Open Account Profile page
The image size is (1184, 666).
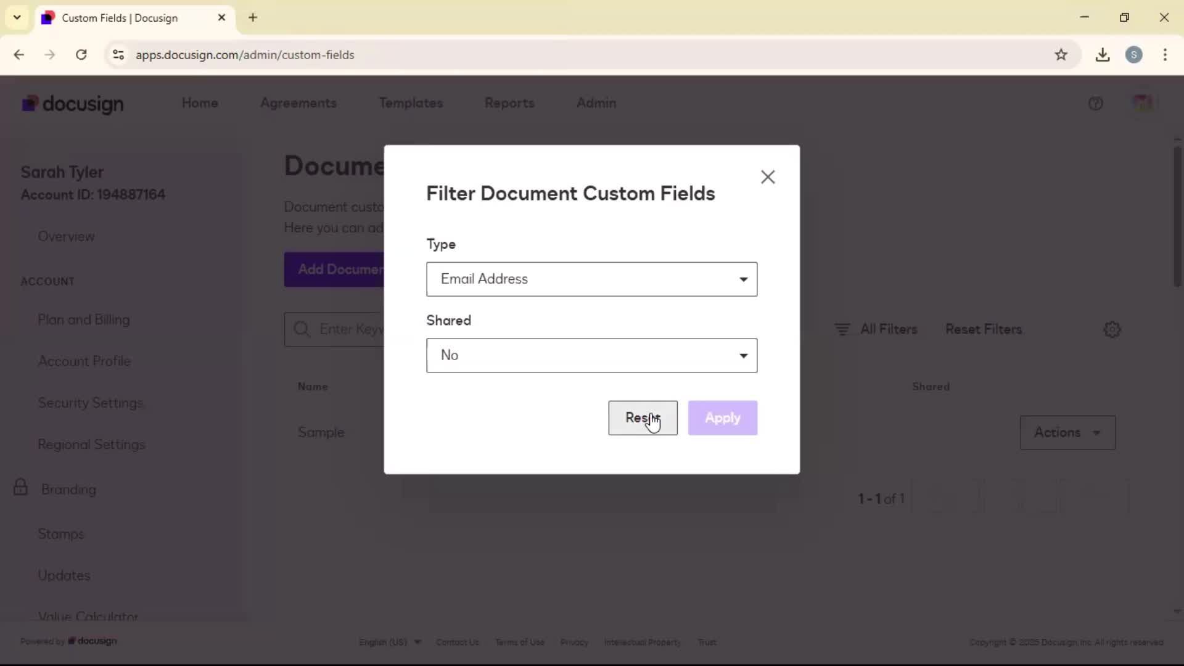[84, 361]
